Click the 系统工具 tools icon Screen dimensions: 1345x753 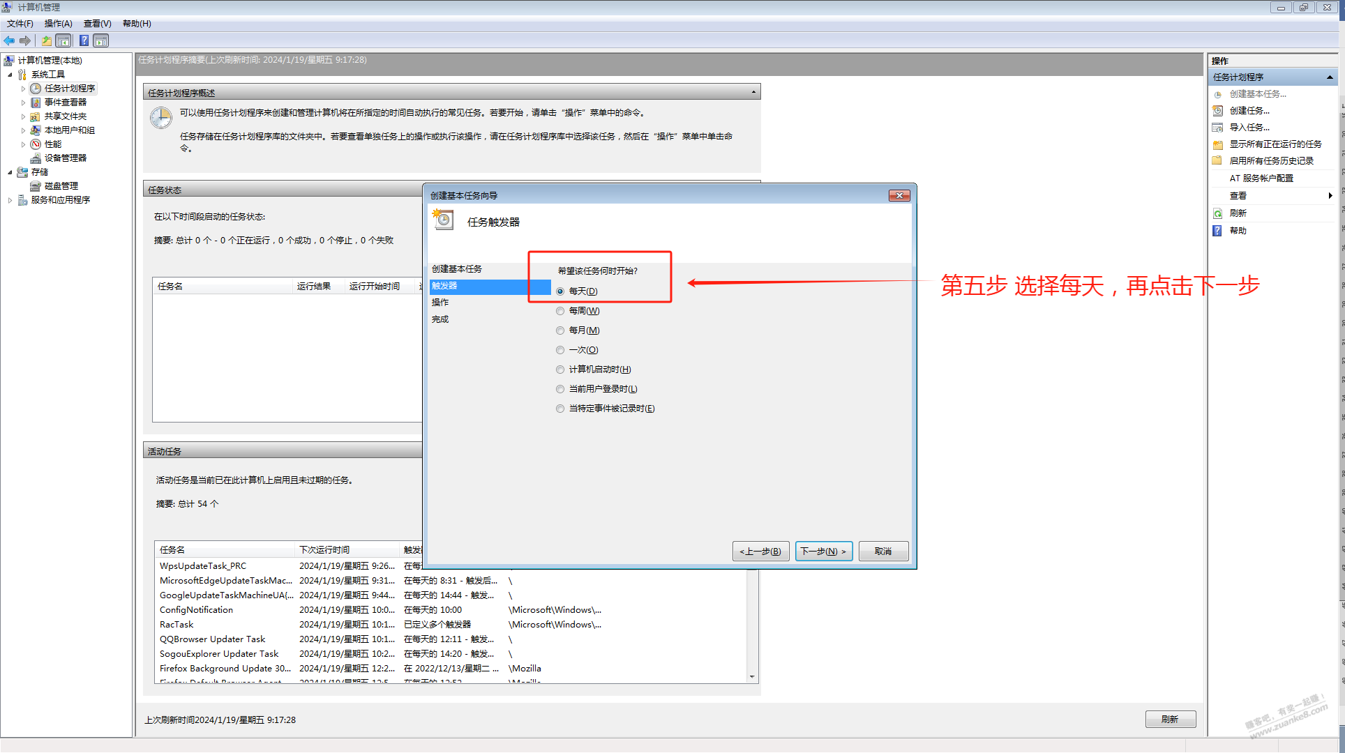tap(22, 75)
